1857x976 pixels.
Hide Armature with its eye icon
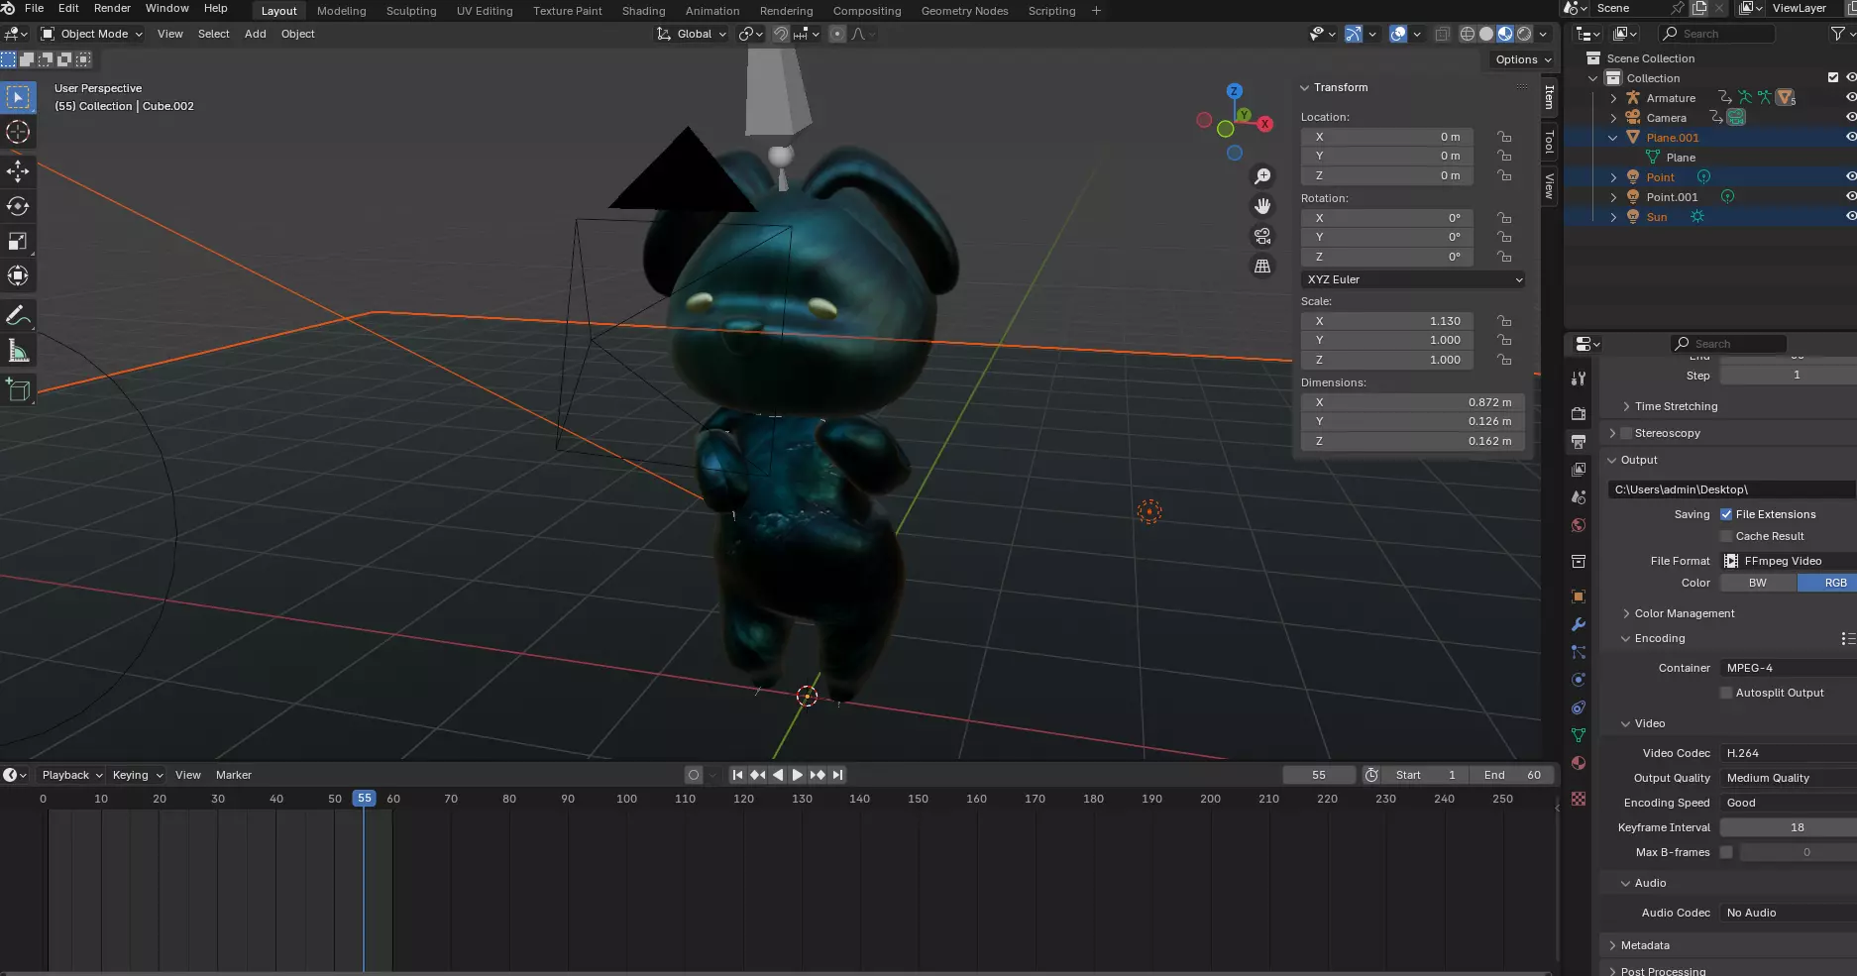pyautogui.click(x=1850, y=98)
